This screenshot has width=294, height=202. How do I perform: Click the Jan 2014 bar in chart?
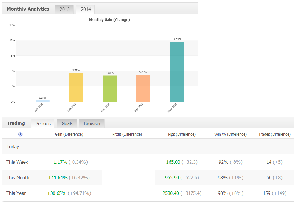point(43,101)
